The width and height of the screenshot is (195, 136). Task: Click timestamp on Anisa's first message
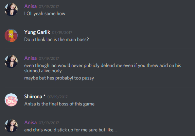pyautogui.click(x=49, y=7)
